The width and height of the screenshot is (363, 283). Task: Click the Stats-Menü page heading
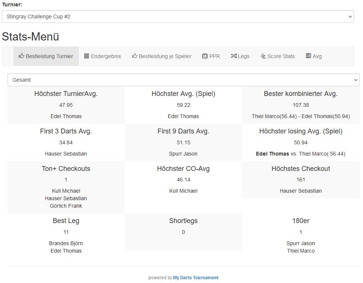pos(30,37)
